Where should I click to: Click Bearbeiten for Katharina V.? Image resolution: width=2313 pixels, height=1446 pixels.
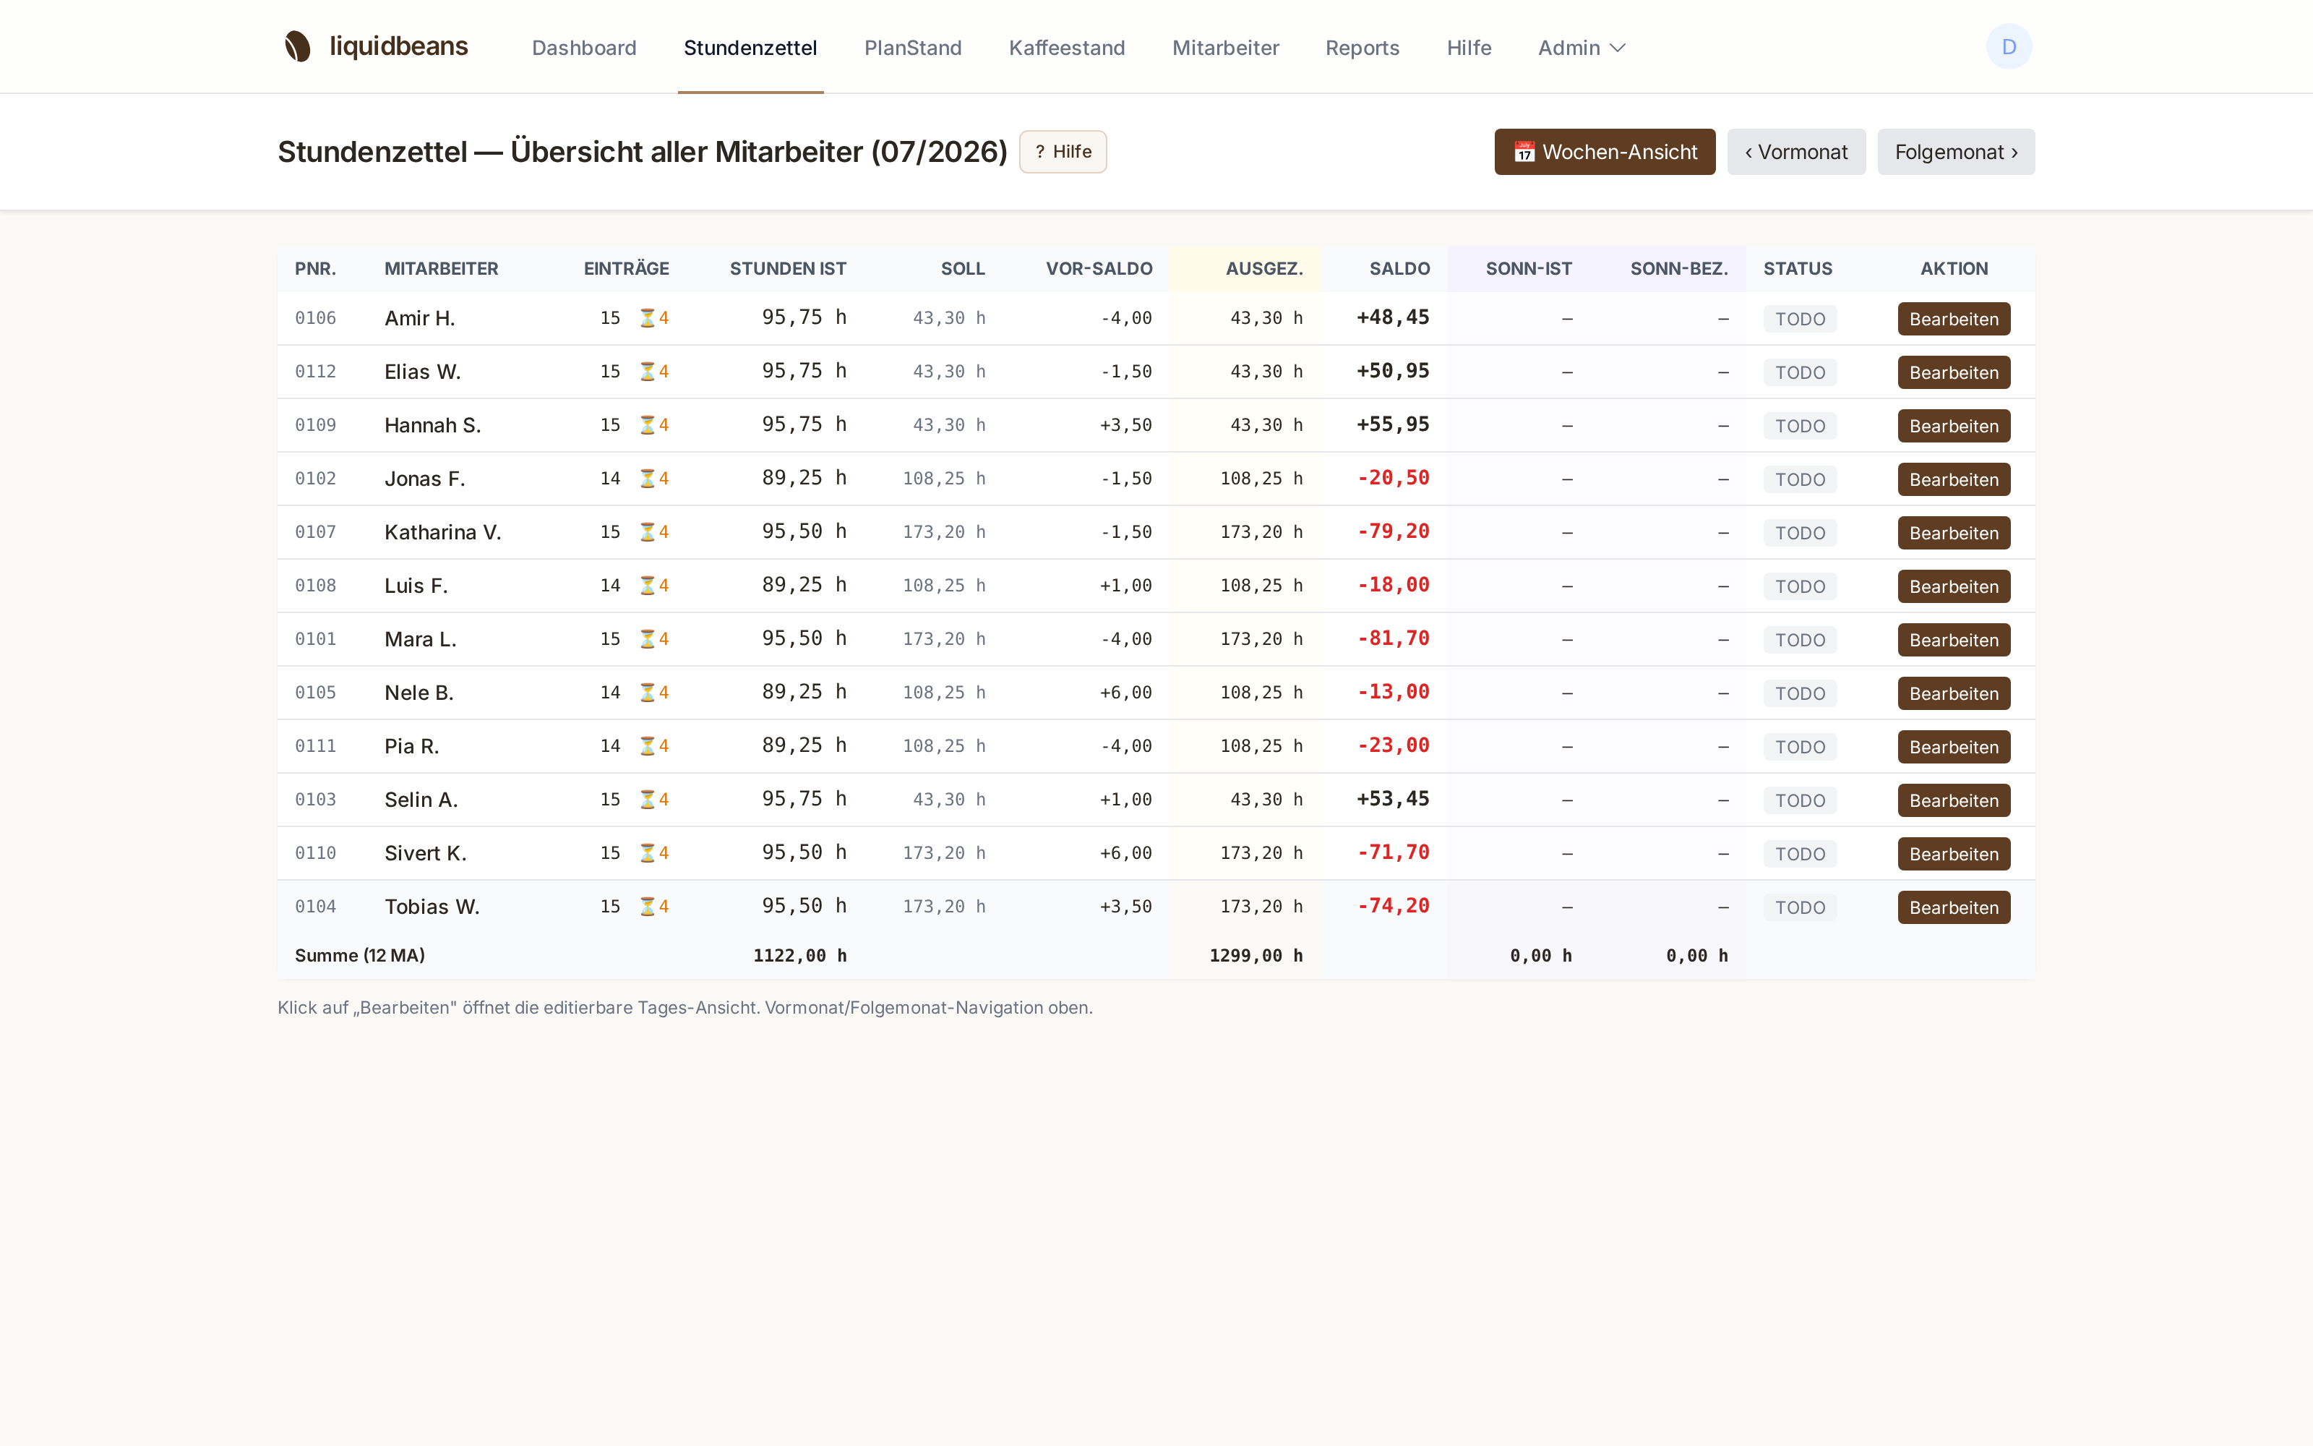1954,534
